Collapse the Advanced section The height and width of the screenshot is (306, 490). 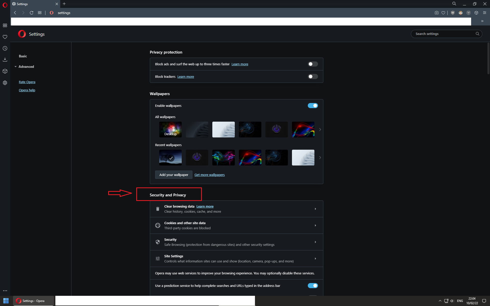24,67
